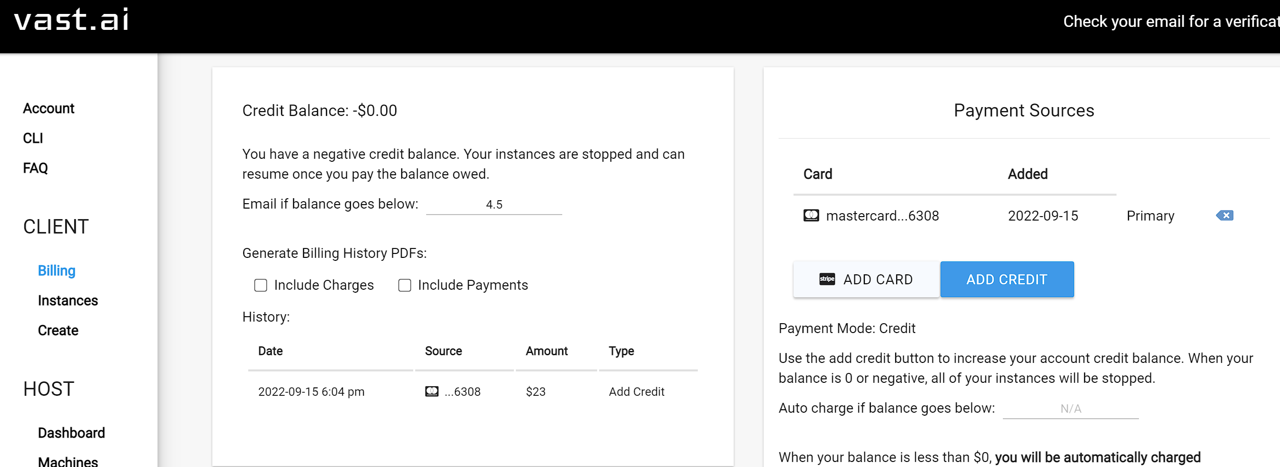Click the Payment Sources heading
The width and height of the screenshot is (1280, 467).
point(1024,111)
